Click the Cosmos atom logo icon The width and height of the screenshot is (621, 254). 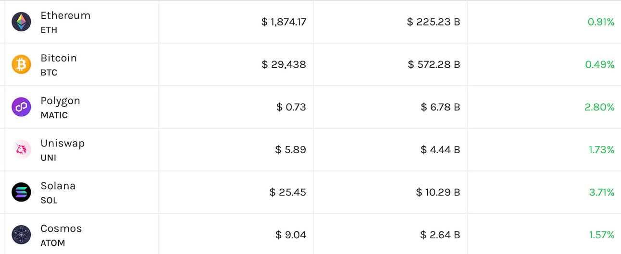point(21,235)
